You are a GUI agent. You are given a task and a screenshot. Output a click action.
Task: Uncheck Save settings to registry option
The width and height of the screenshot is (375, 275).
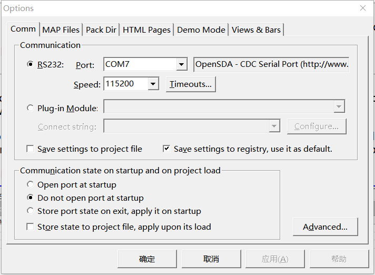[167, 149]
